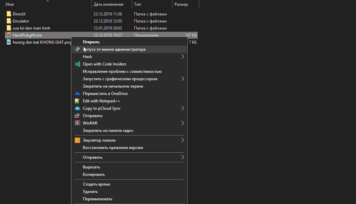Choose Edit with Notepad++
356x204 pixels.
point(129,101)
